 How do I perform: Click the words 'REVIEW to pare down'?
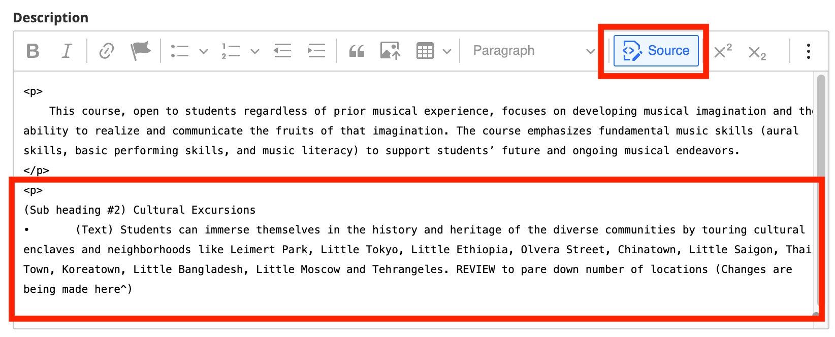point(518,269)
